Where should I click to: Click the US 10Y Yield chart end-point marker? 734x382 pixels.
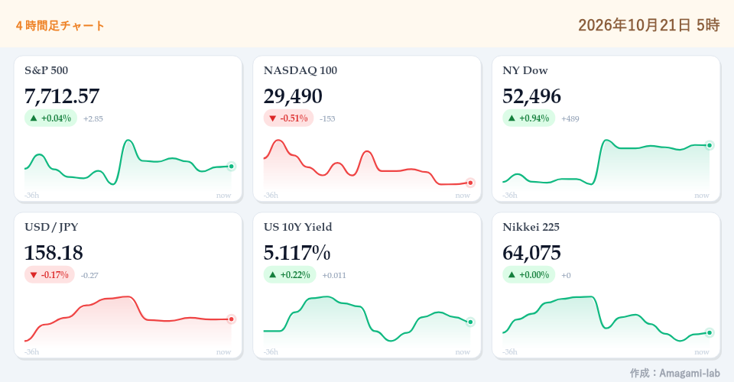click(x=470, y=322)
